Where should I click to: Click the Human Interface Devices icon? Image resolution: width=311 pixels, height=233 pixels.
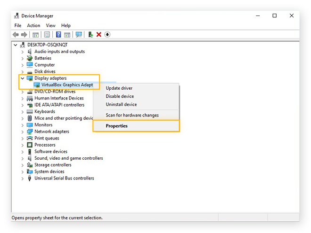point(30,98)
